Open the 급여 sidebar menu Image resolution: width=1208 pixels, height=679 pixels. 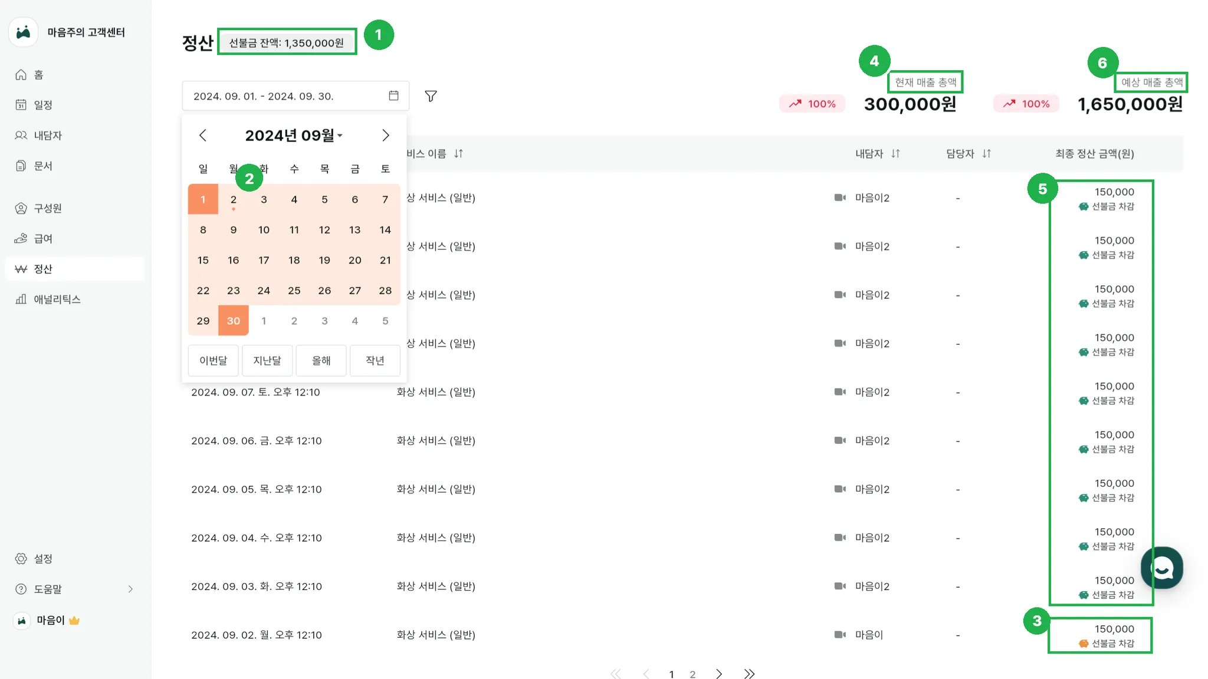[x=42, y=239]
